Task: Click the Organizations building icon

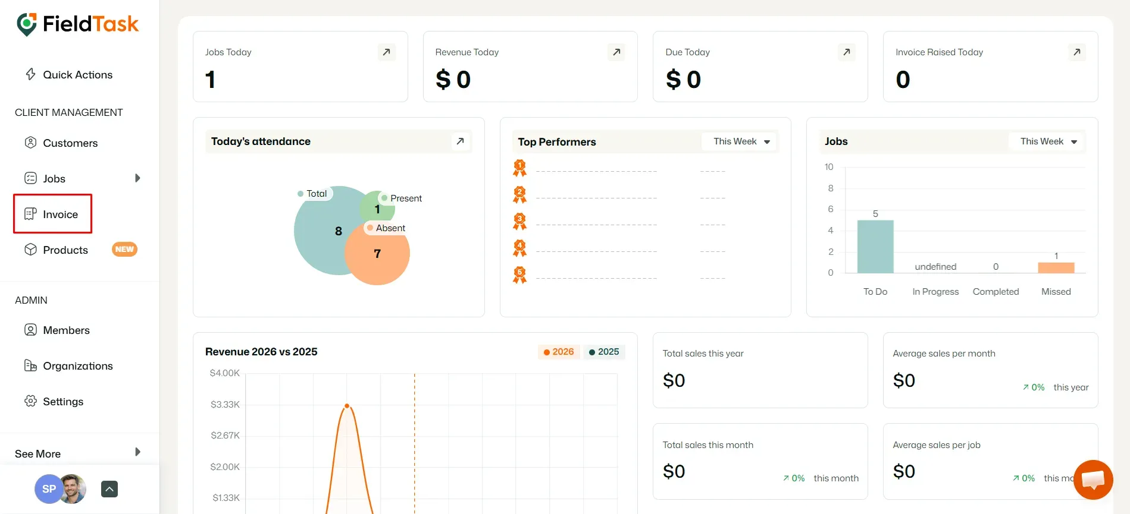Action: click(x=30, y=365)
